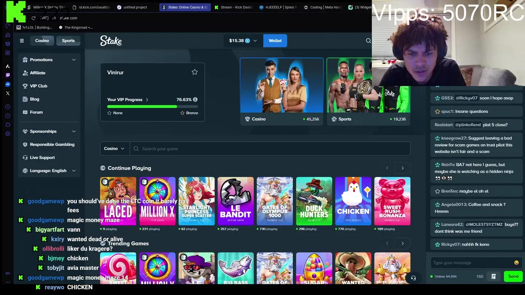The height and width of the screenshot is (295, 525).
Task: Switch to the HJEEEELP browser tab
Action: (278, 7)
